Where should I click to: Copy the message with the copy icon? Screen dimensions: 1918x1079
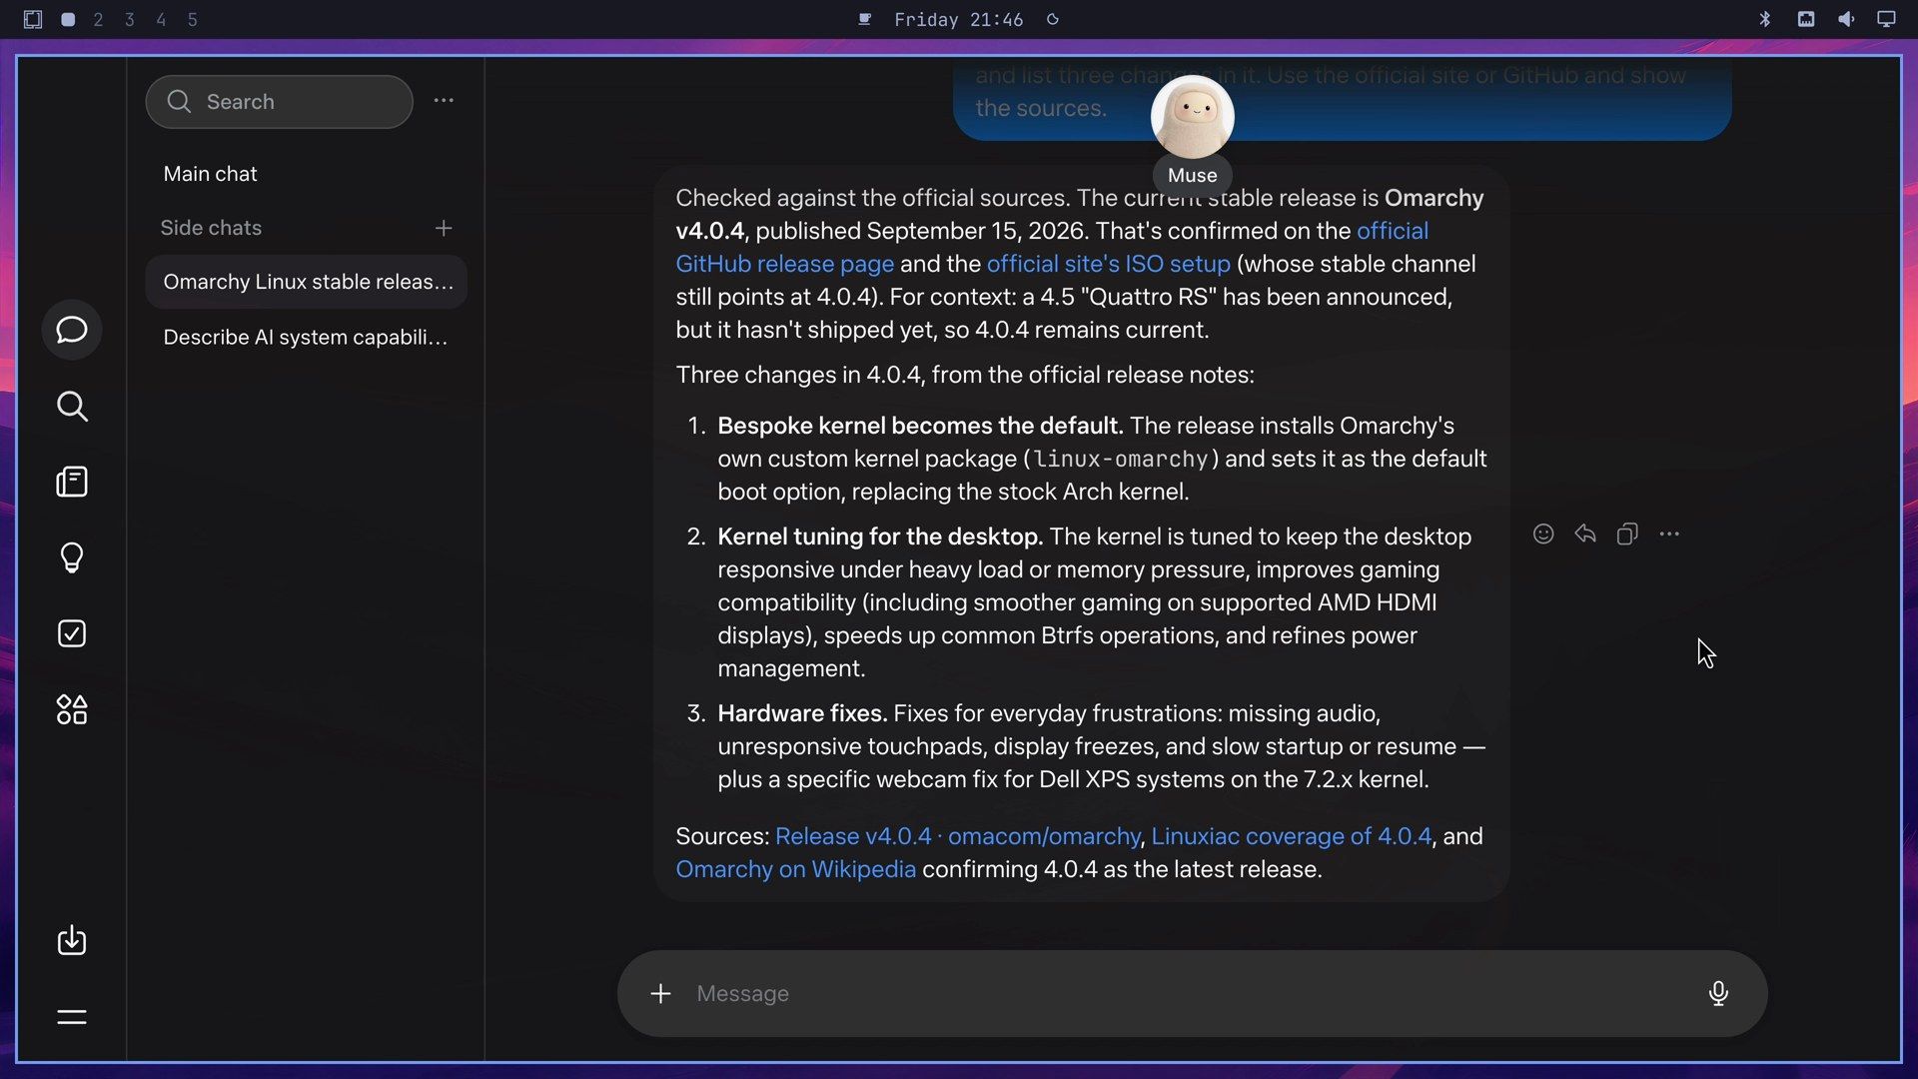coord(1627,535)
